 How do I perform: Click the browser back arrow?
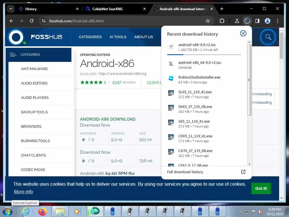[x=11, y=21]
